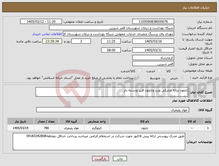
Task: Click the گروه کالا column header
Action: (x=71, y=121)
